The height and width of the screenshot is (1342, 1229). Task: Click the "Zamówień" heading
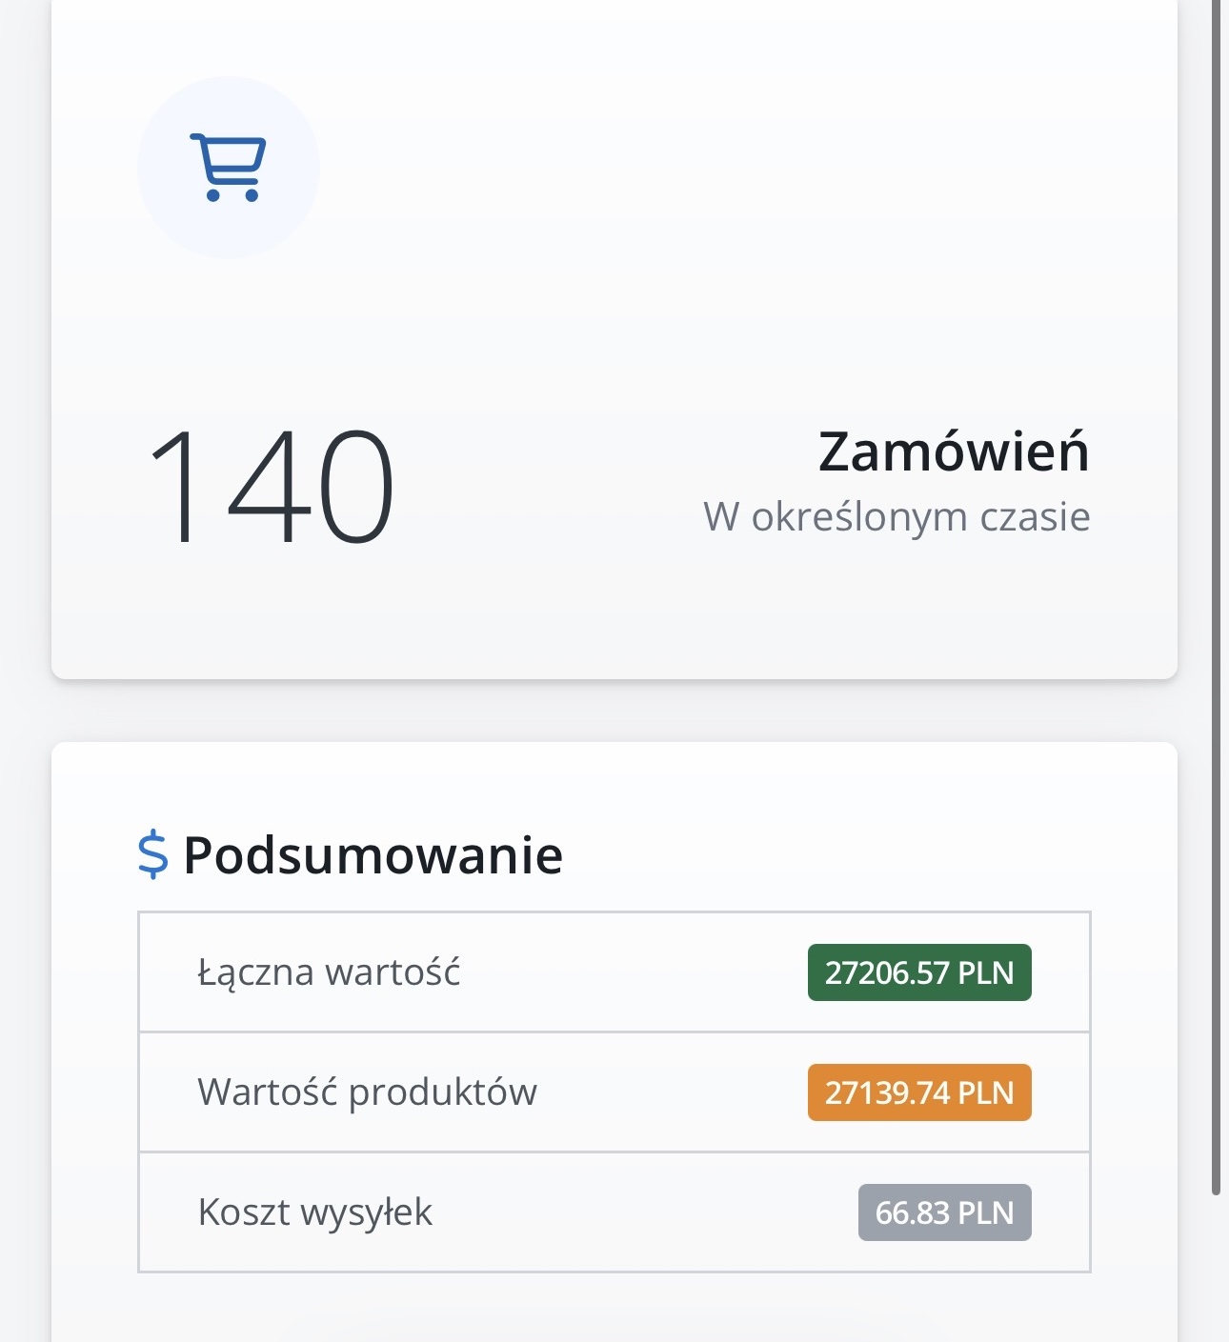pos(953,451)
